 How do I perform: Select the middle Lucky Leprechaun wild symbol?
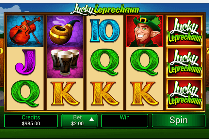coord(185,63)
